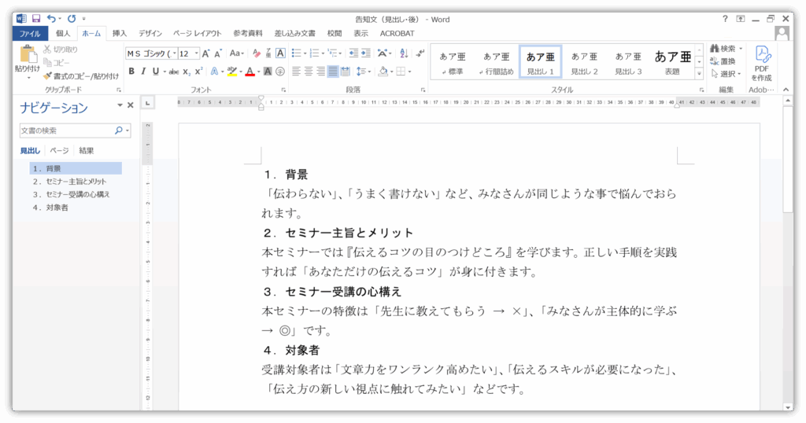Click the phonetic guide (ruby) icon
The height and width of the screenshot is (423, 806).
[268, 53]
